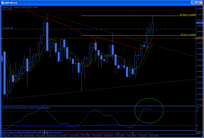Maximize the GBPUSD,H4 chart window
Viewport: 204px width, 138px height.
197,3
